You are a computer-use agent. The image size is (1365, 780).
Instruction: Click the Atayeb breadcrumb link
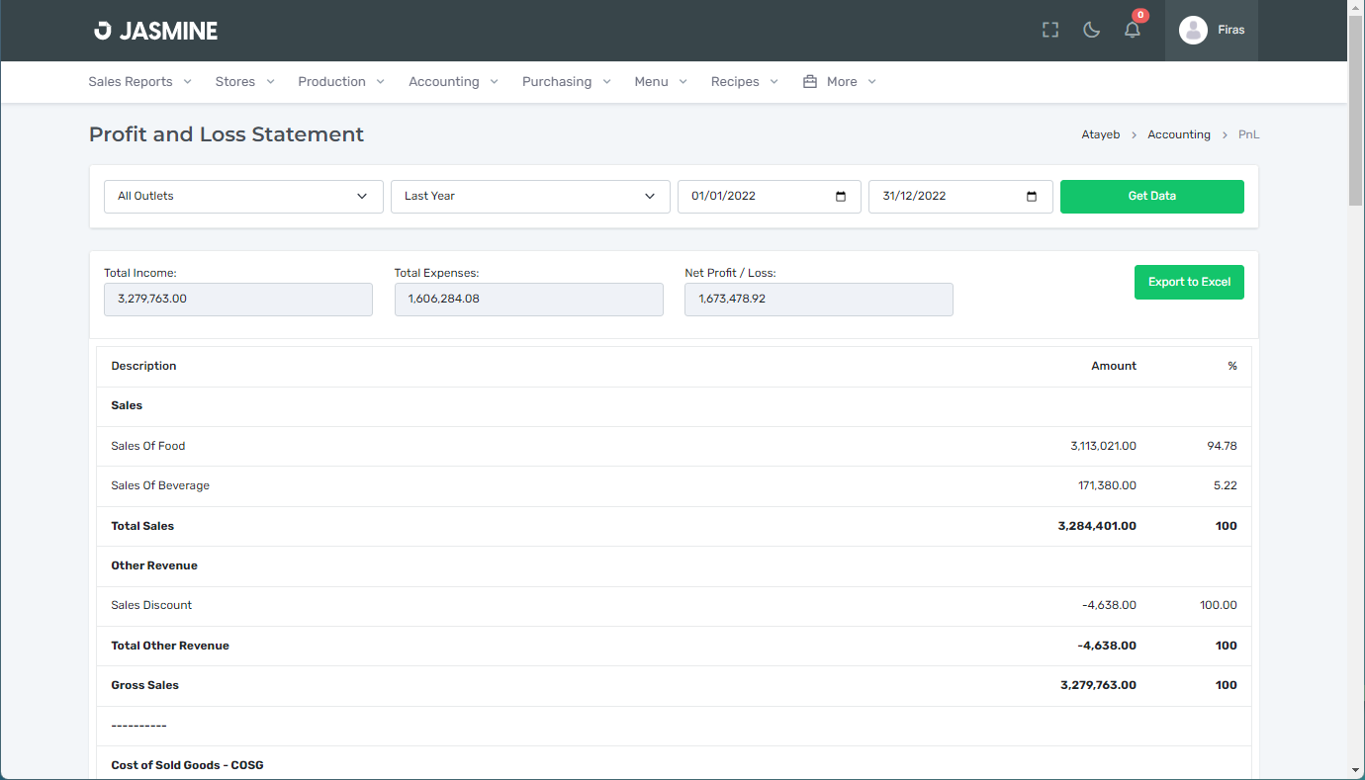[1100, 134]
